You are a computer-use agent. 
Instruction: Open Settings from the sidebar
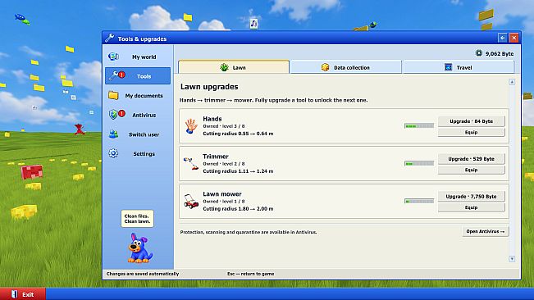[138, 154]
